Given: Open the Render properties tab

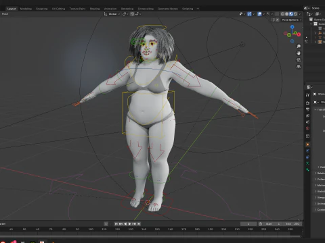Looking at the screenshot, I should coord(307,103).
